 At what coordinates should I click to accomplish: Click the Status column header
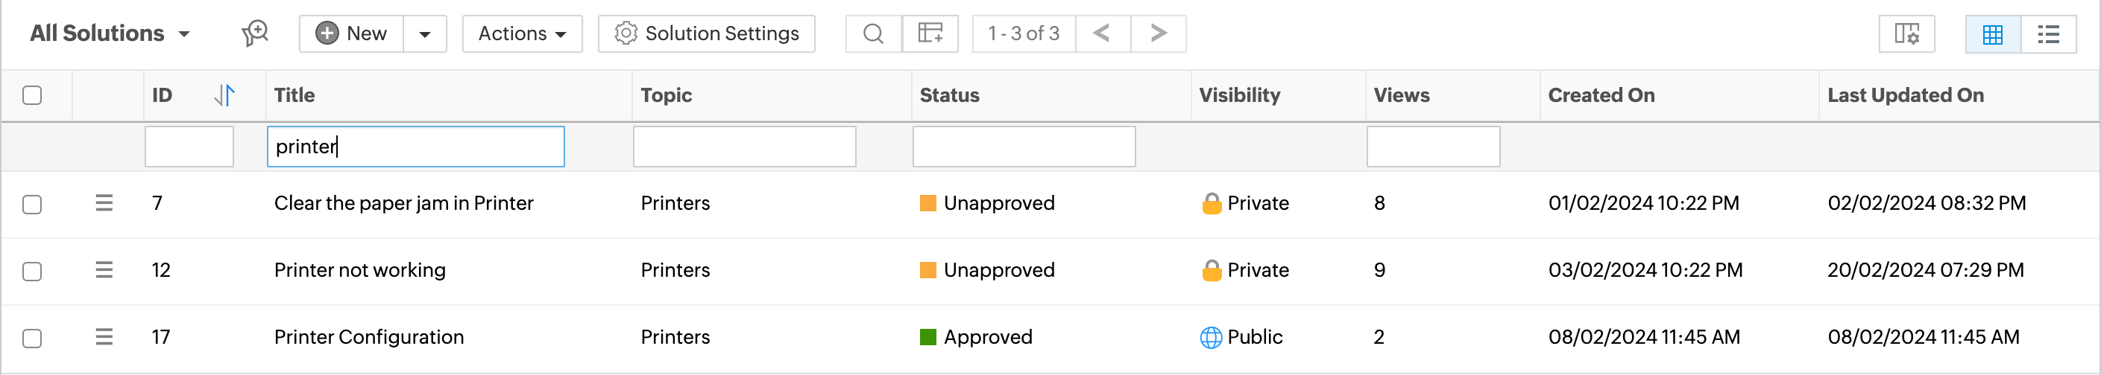(x=949, y=95)
